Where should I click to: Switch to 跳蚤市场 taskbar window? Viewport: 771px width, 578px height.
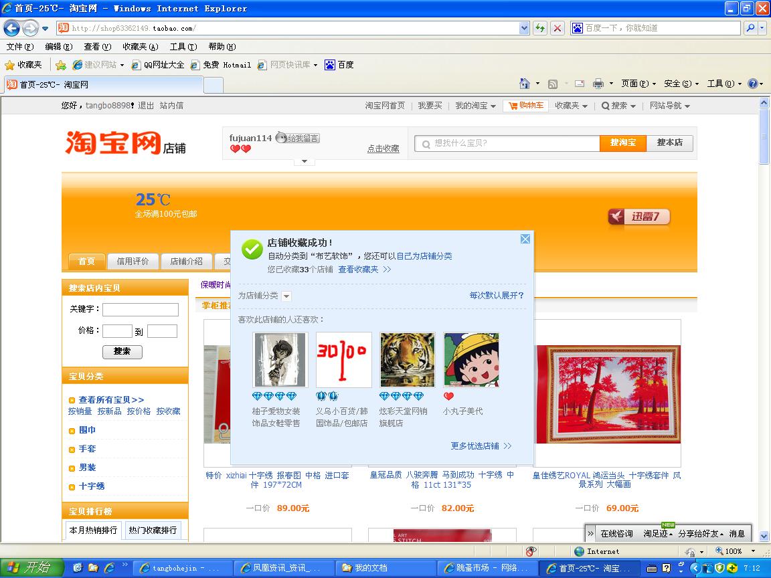(487, 568)
